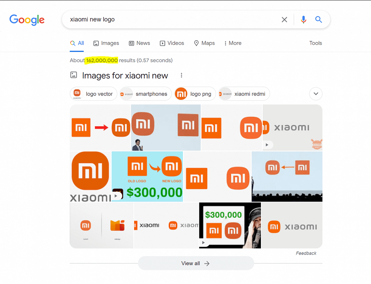Select the 'logo vector' chip
This screenshot has height=284, width=371.
tap(93, 94)
